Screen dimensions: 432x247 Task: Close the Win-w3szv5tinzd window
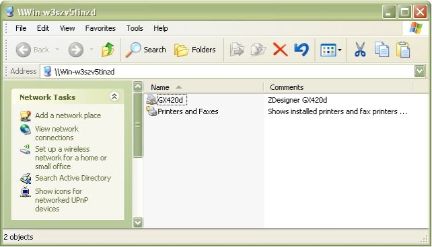tap(420, 12)
